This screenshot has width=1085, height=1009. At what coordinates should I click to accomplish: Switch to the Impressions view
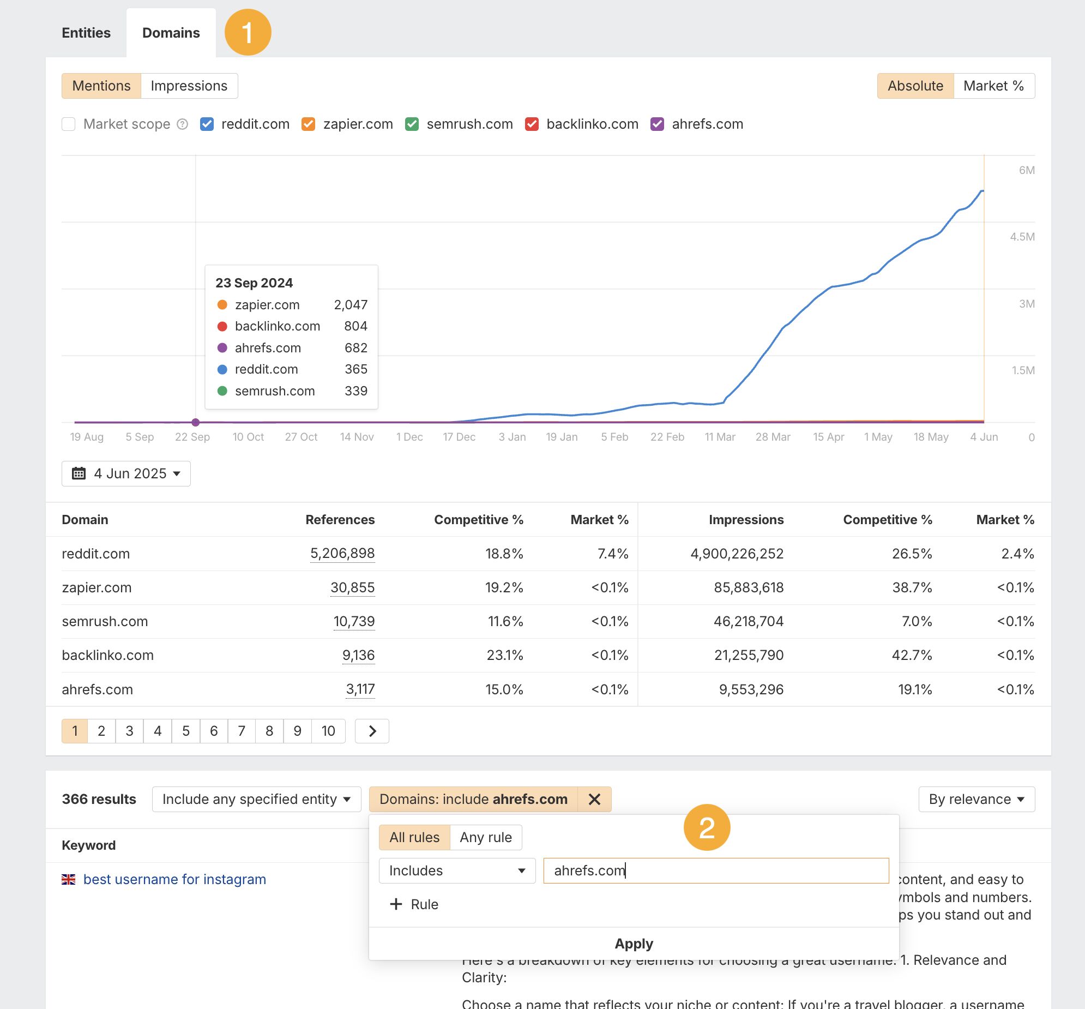188,85
